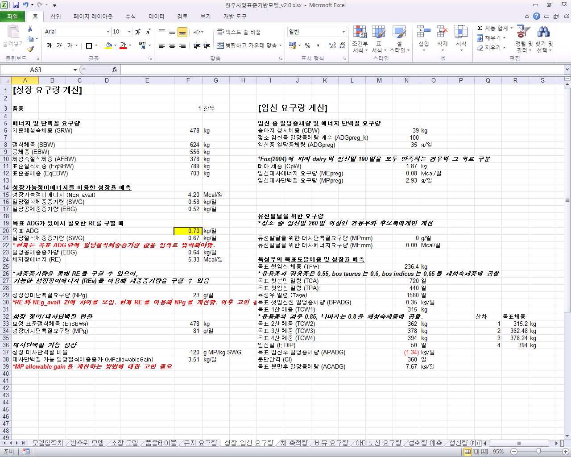571x457 pixels.
Task: Click the zoom in plus button
Action: 565,452
